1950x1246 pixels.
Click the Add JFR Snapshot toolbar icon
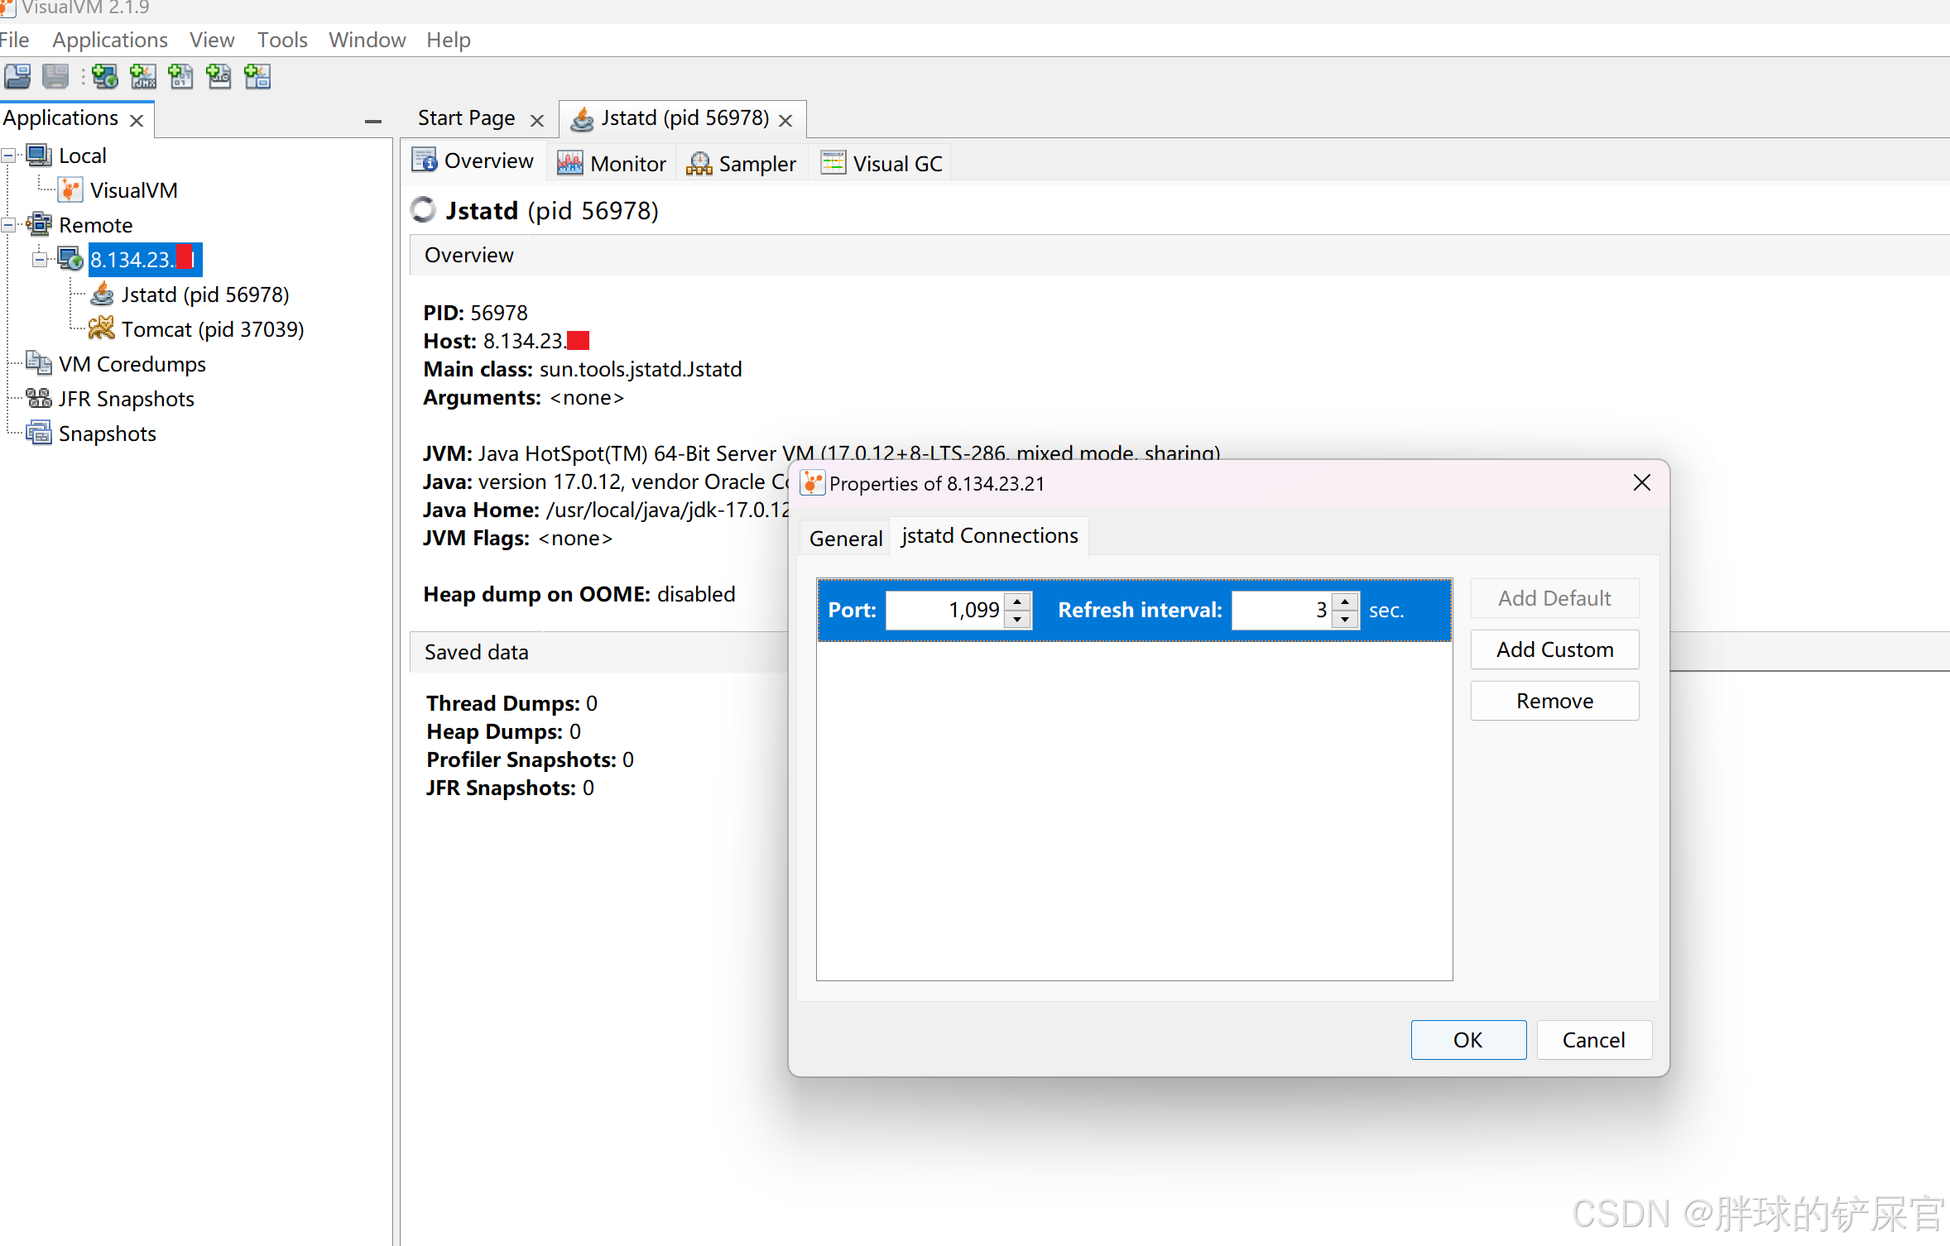[x=219, y=77]
